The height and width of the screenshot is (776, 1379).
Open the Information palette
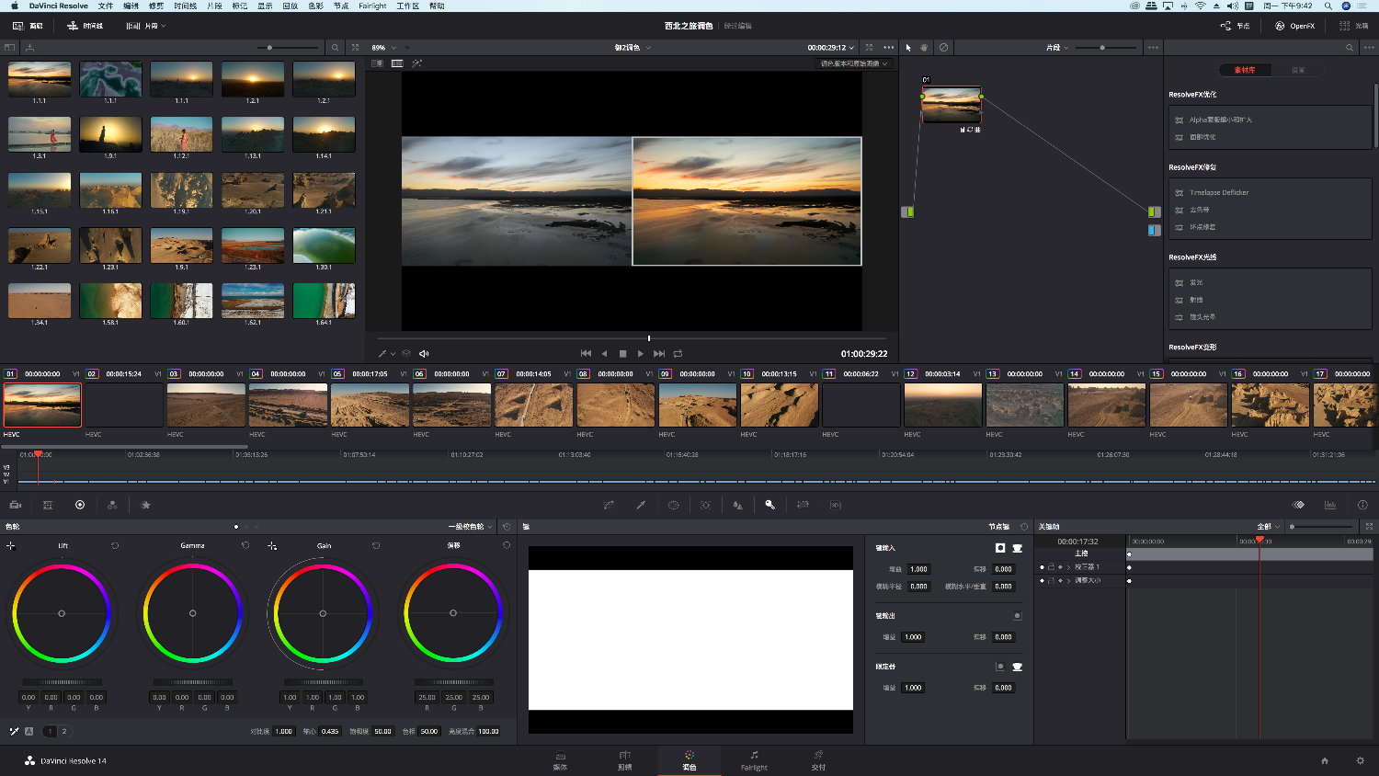tap(1362, 505)
